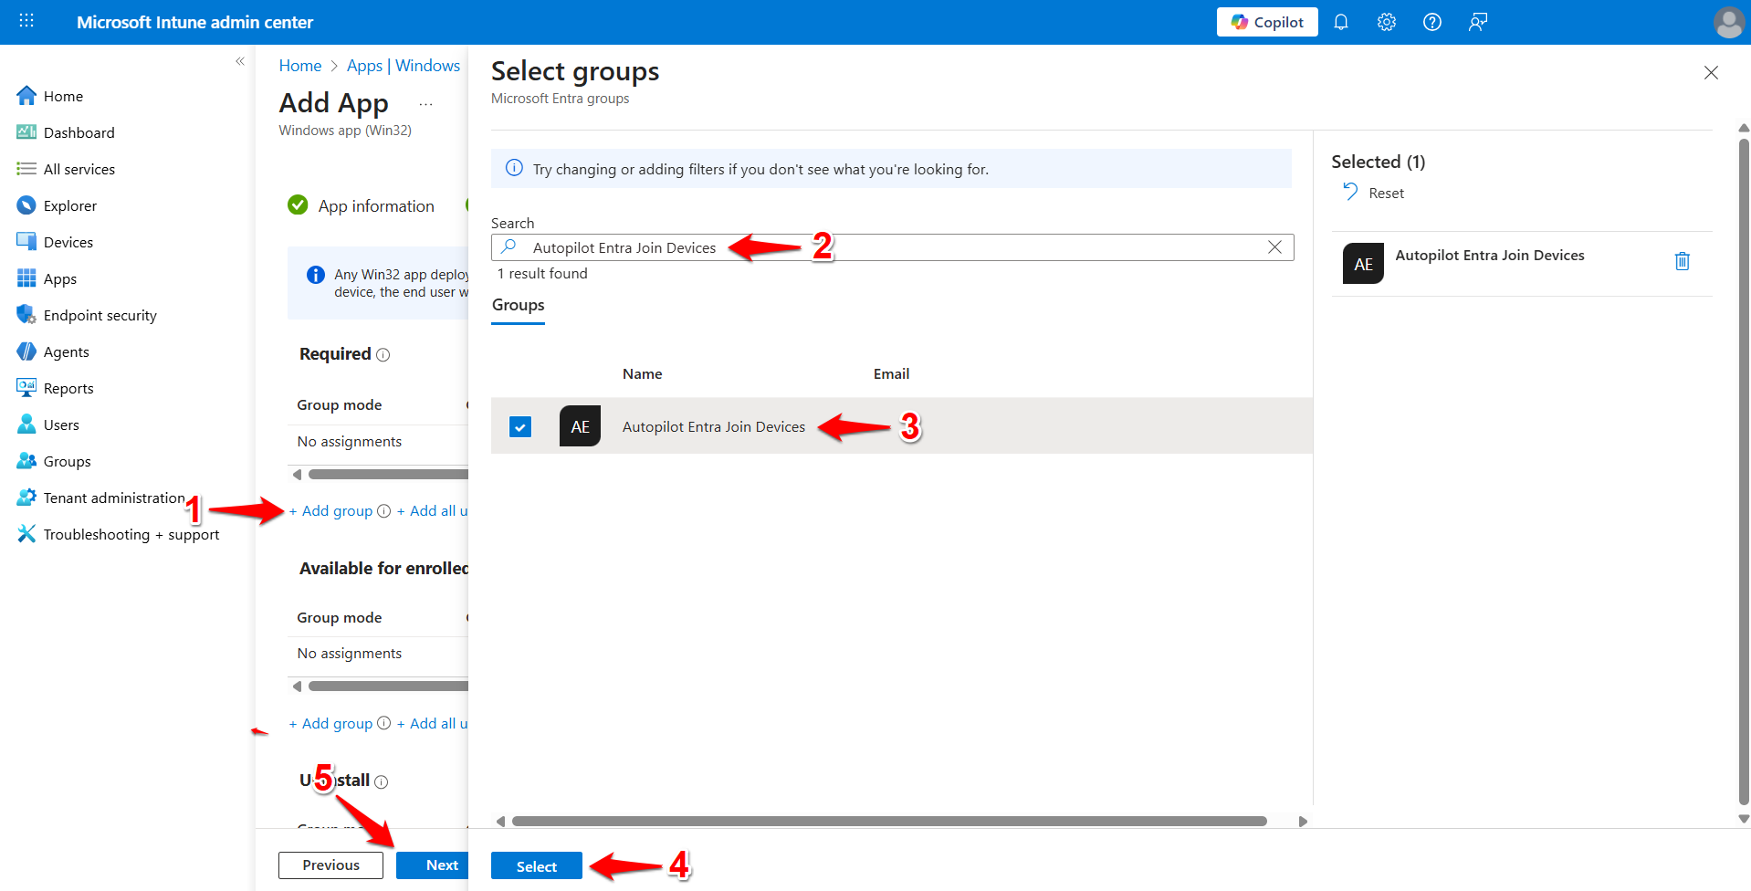Click the Reports sidebar icon
The width and height of the screenshot is (1751, 891).
[26, 388]
